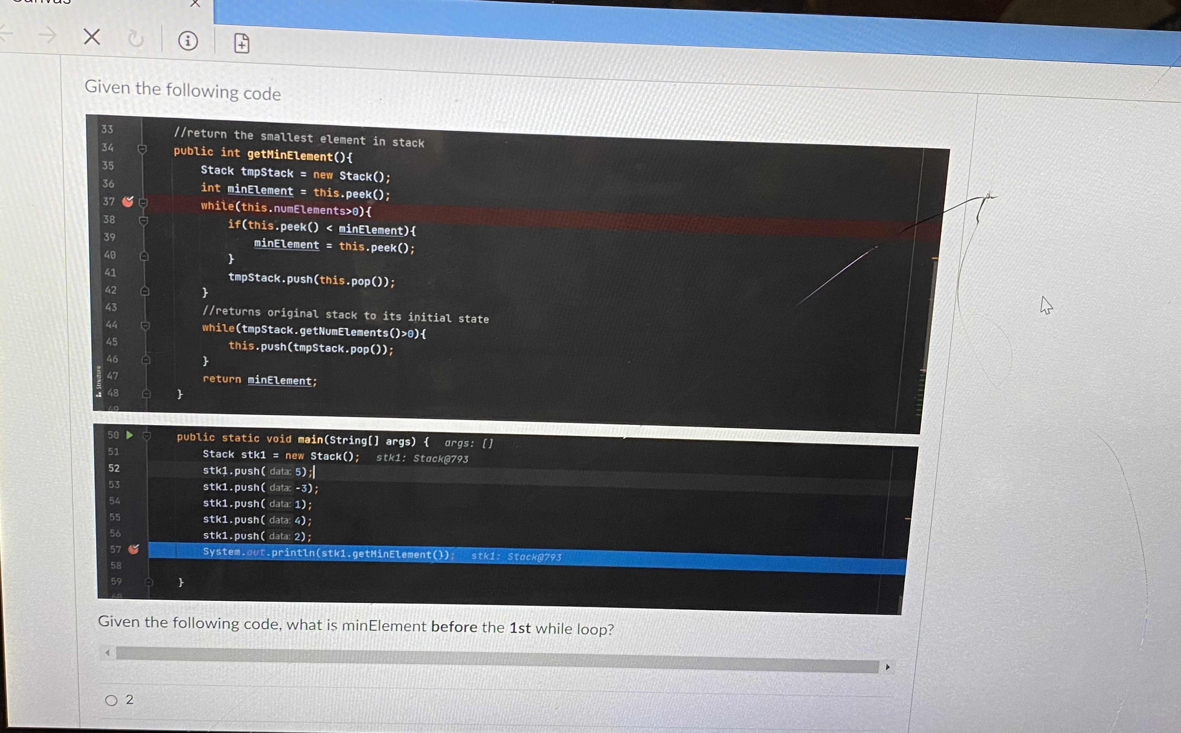Collapse the getMinElement method fold at line 34
Viewport: 1181px width, 733px height.
coord(142,149)
